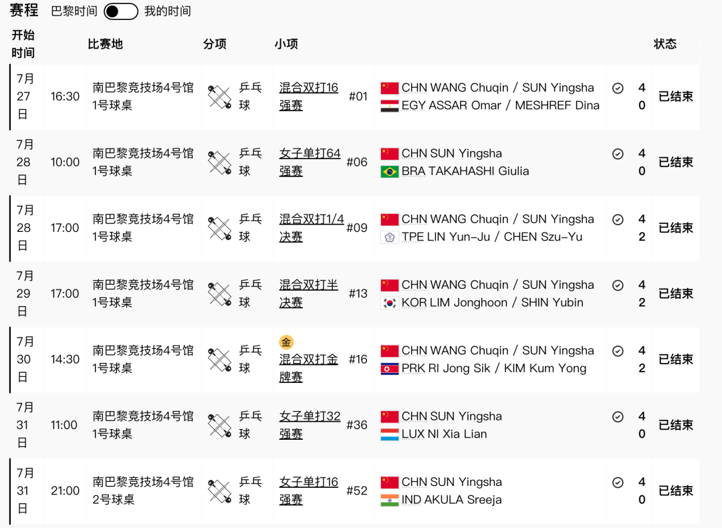The height and width of the screenshot is (528, 722).
Task: Open 混合双打16强赛 event link
Action: (308, 97)
